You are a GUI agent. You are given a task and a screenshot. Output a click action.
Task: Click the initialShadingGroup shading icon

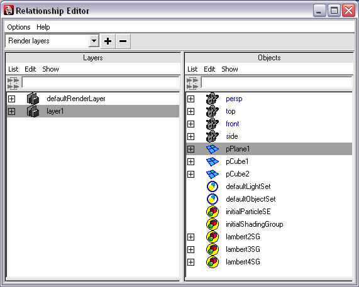[213, 224]
